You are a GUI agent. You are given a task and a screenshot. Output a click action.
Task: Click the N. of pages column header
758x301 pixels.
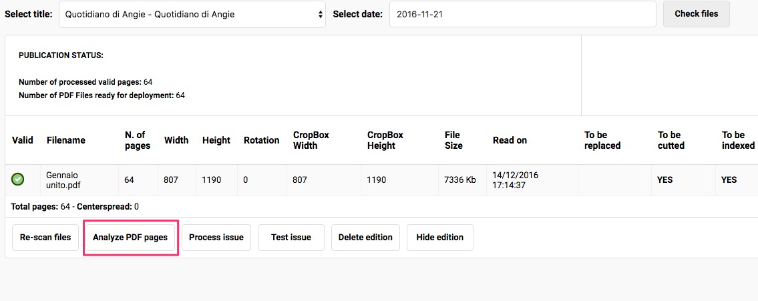[x=138, y=140]
